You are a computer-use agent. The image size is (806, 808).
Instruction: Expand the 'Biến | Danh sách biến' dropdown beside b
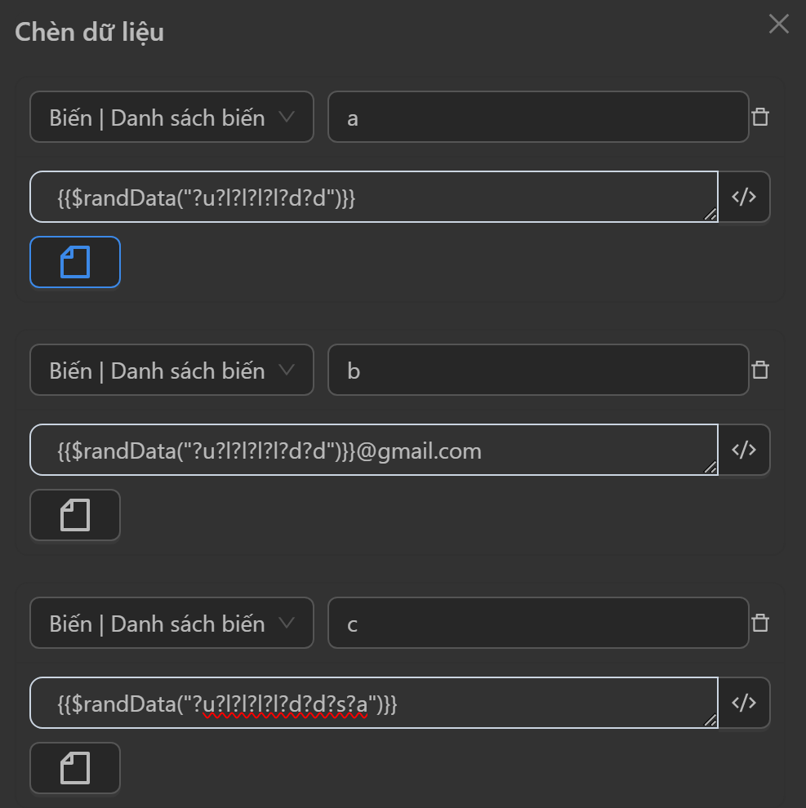click(171, 370)
